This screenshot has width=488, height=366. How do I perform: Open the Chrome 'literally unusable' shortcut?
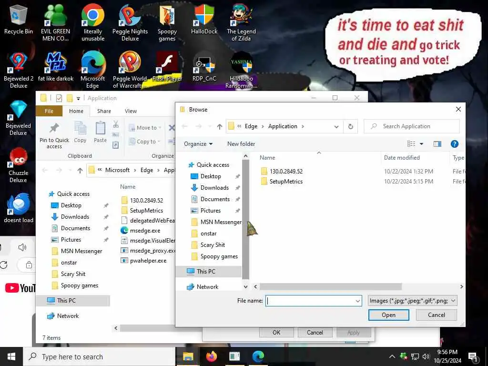click(x=93, y=22)
